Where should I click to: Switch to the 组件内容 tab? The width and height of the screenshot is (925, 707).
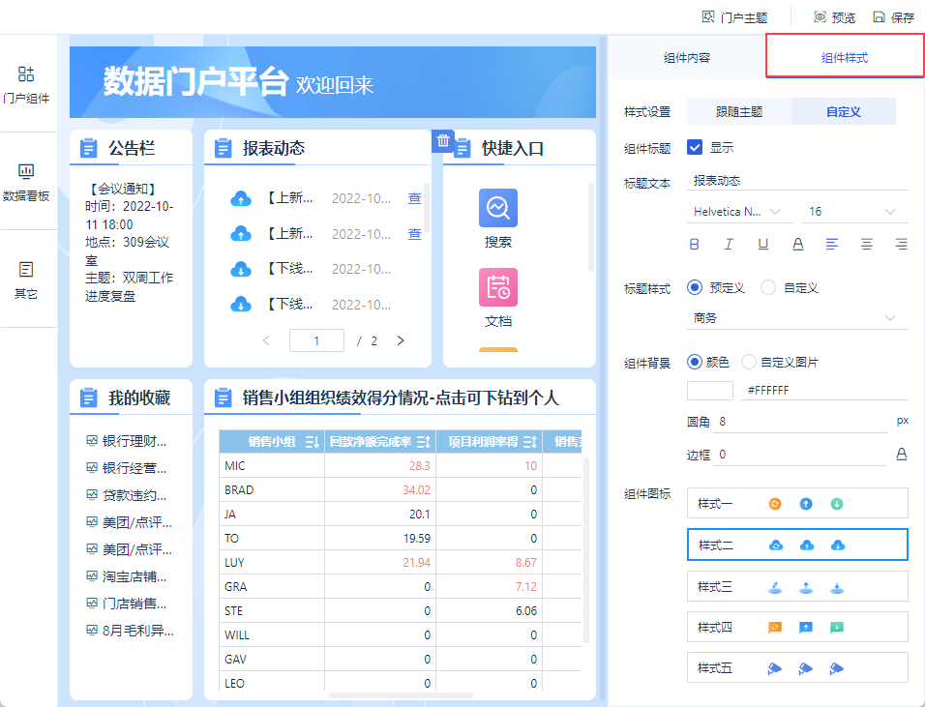pyautogui.click(x=687, y=58)
